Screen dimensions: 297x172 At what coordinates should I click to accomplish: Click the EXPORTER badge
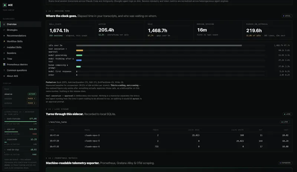click(x=285, y=163)
